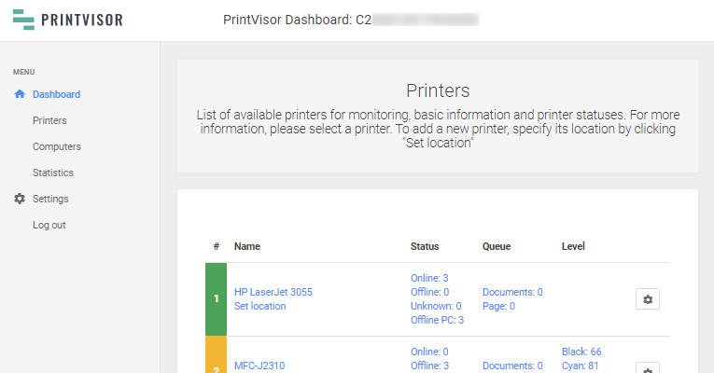Image resolution: width=714 pixels, height=373 pixels.
Task: Open the Statistics menu item
Action: point(52,173)
